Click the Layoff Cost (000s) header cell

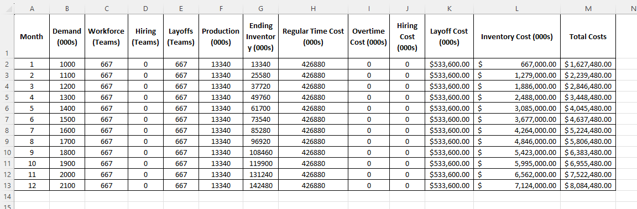coord(450,36)
